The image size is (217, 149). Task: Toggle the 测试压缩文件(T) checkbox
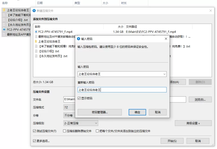(34, 131)
